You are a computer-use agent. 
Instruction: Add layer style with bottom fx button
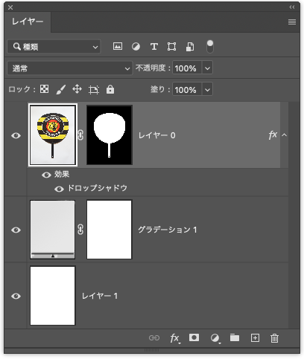point(175,338)
